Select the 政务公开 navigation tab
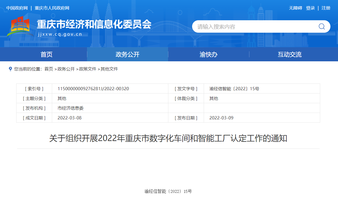338x198 pixels. click(128, 54)
